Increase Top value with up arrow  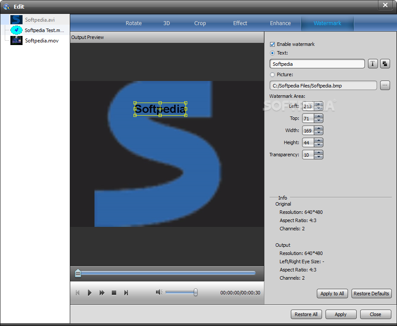pos(319,116)
